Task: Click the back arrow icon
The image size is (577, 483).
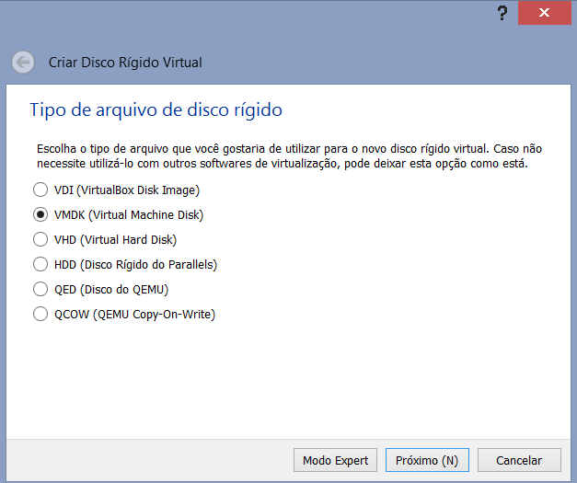Action: pyautogui.click(x=23, y=63)
